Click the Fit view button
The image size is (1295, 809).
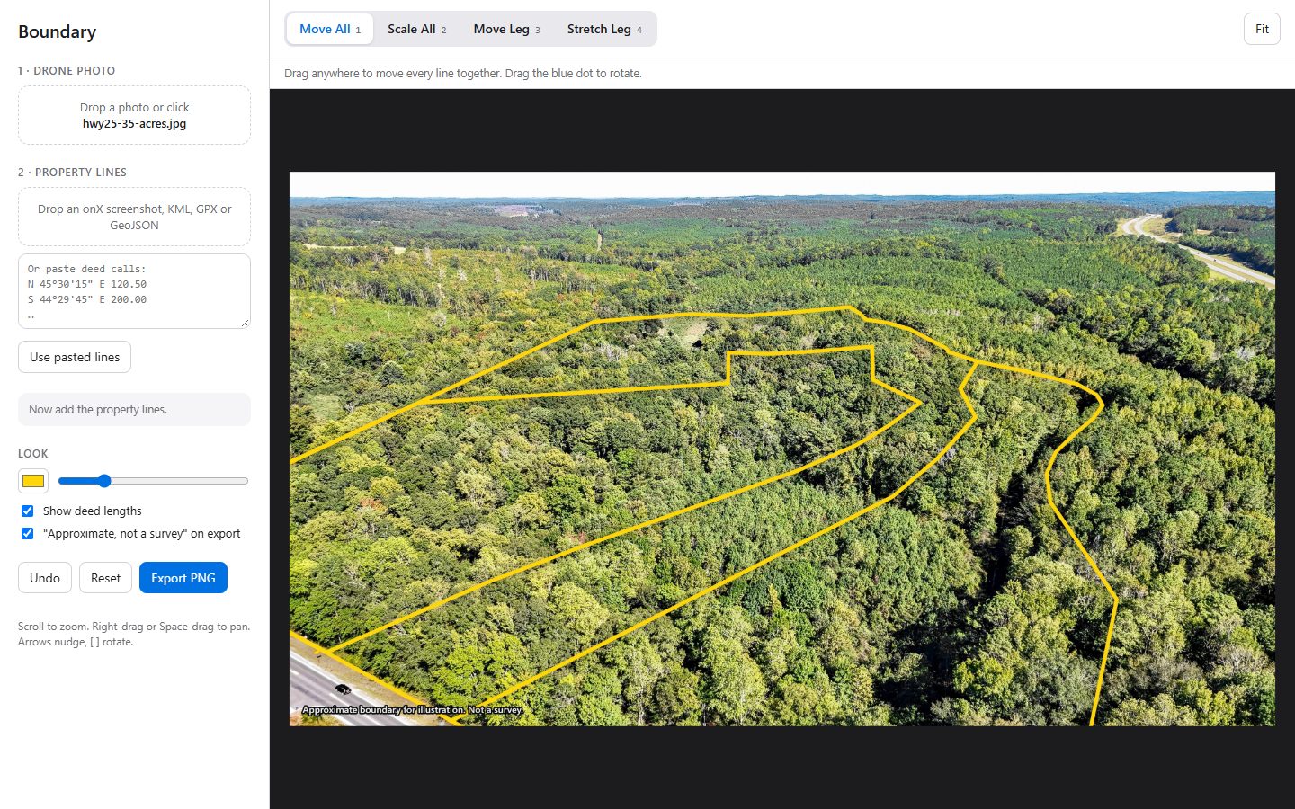[x=1262, y=29]
